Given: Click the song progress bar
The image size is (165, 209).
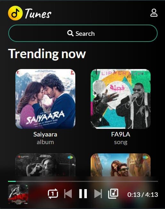Looking at the screenshot, I should click(x=83, y=181).
